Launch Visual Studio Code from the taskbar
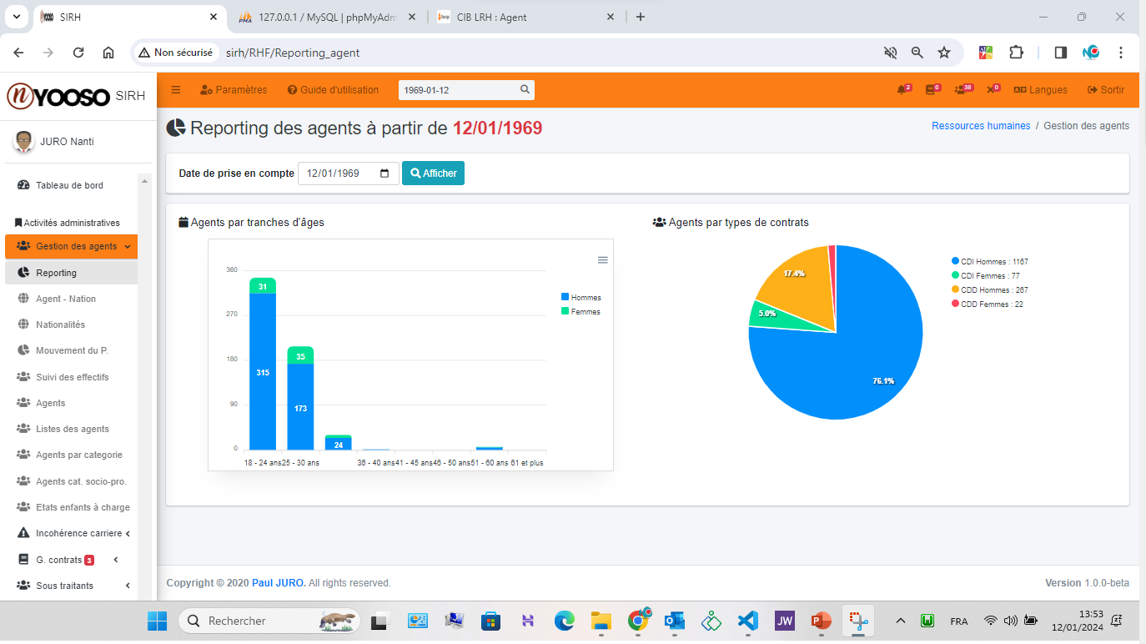The height and width of the screenshot is (644, 1146). click(747, 621)
